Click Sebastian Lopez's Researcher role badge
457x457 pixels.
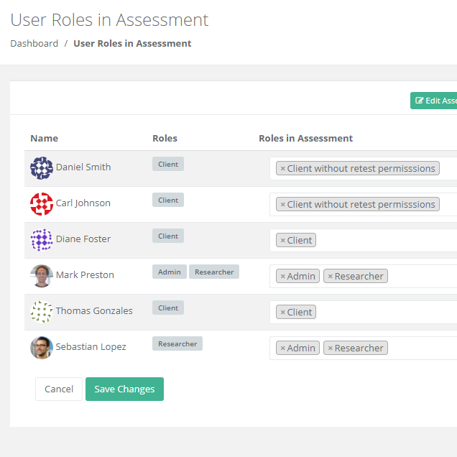pyautogui.click(x=177, y=343)
